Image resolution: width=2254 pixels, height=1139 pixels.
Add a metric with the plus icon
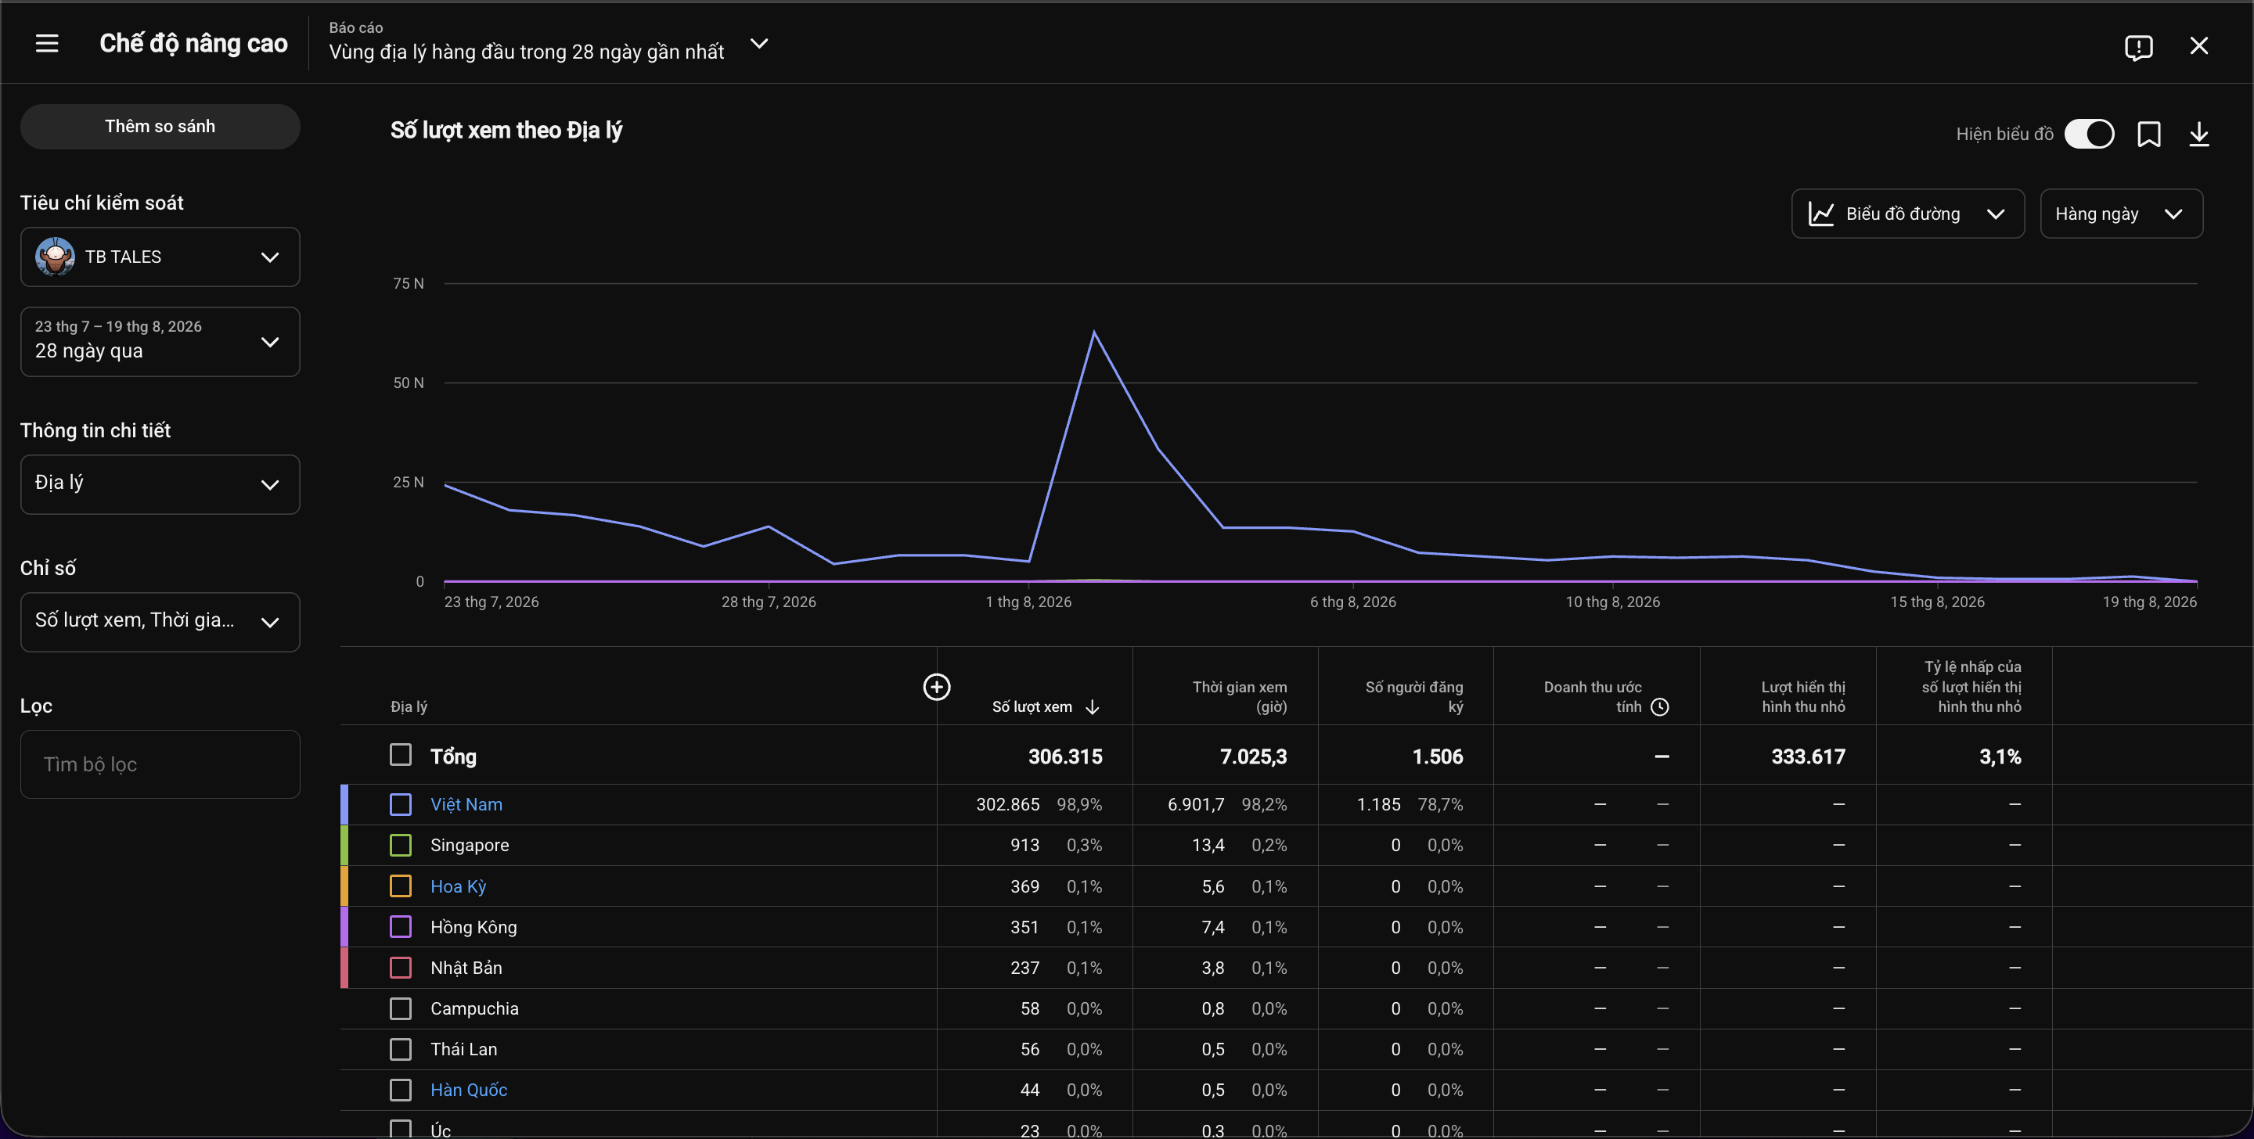[936, 687]
